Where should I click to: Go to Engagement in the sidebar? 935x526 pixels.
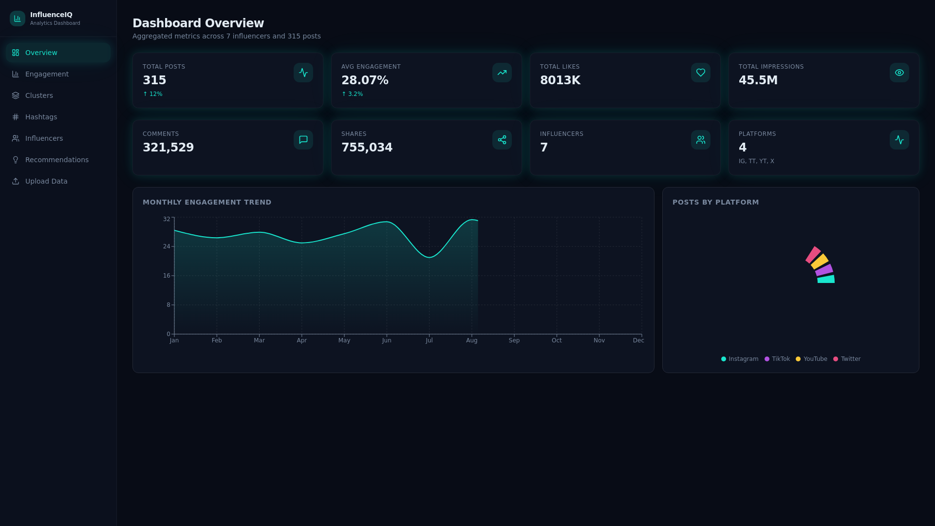tap(58, 74)
